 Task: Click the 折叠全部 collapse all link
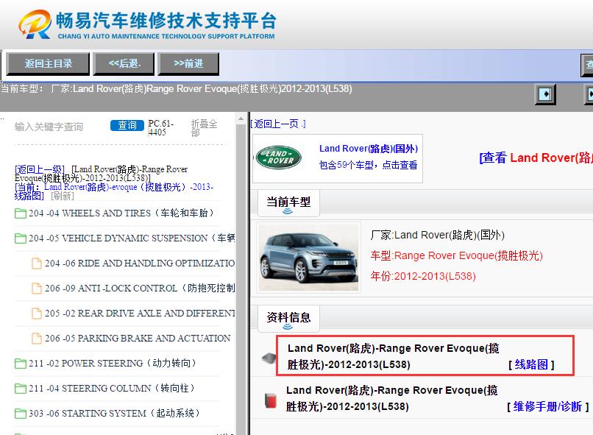205,128
